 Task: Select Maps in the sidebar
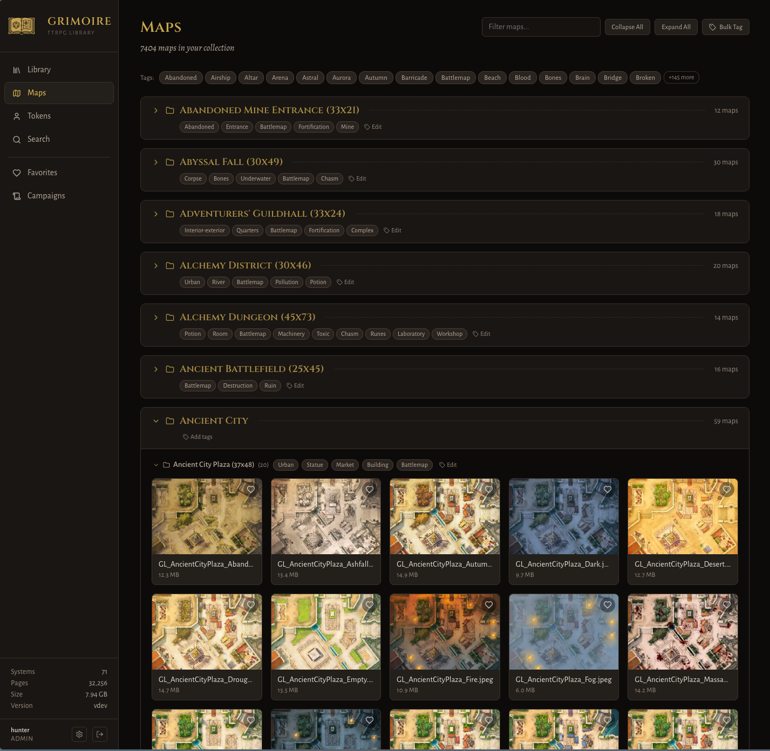click(59, 93)
